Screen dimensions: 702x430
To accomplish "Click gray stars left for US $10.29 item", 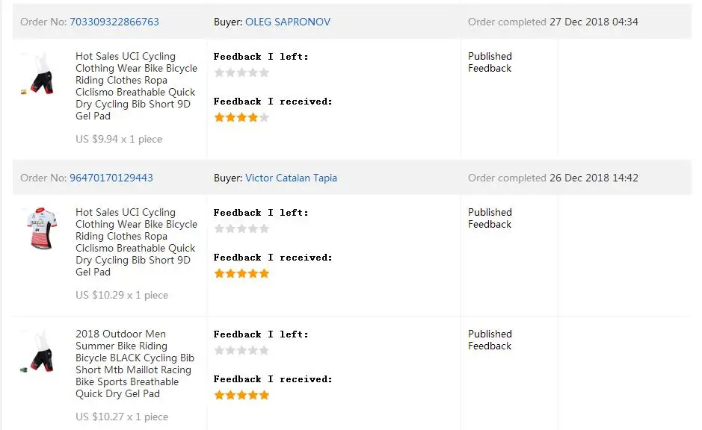I will [241, 229].
